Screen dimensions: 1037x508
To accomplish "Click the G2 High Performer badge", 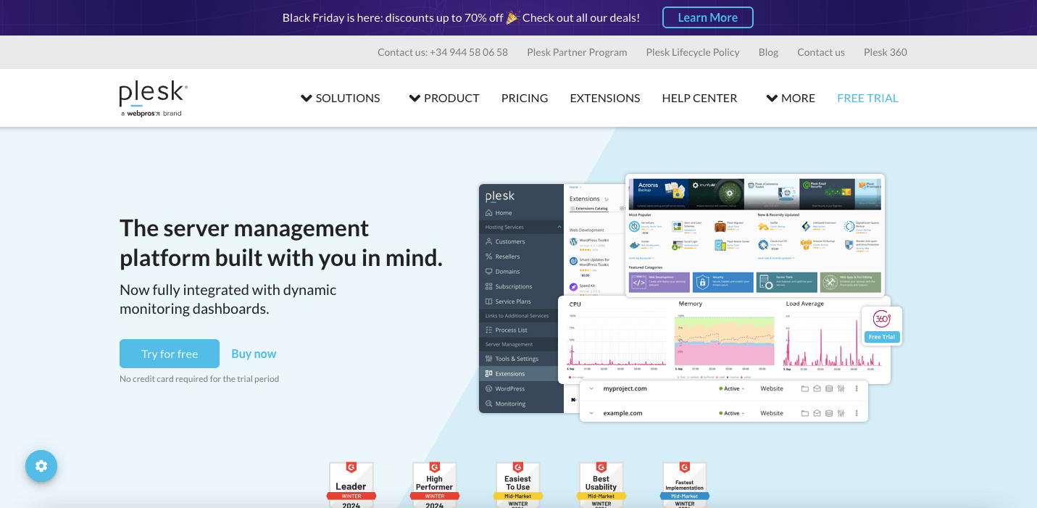I will 434,485.
